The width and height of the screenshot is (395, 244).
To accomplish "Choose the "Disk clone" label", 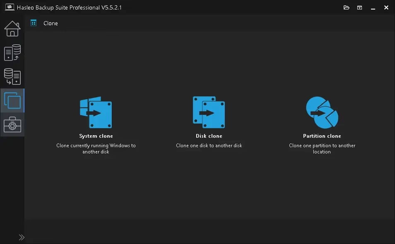I will coord(209,136).
